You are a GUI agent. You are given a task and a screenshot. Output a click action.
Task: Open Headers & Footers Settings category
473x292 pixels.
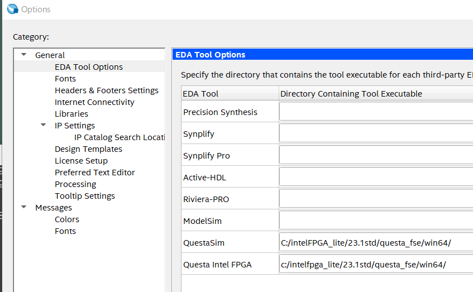click(106, 90)
